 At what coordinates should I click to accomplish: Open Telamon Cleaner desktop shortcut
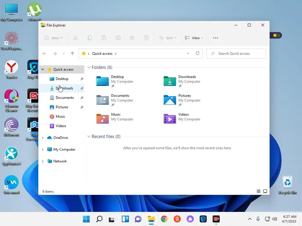pyautogui.click(x=12, y=101)
